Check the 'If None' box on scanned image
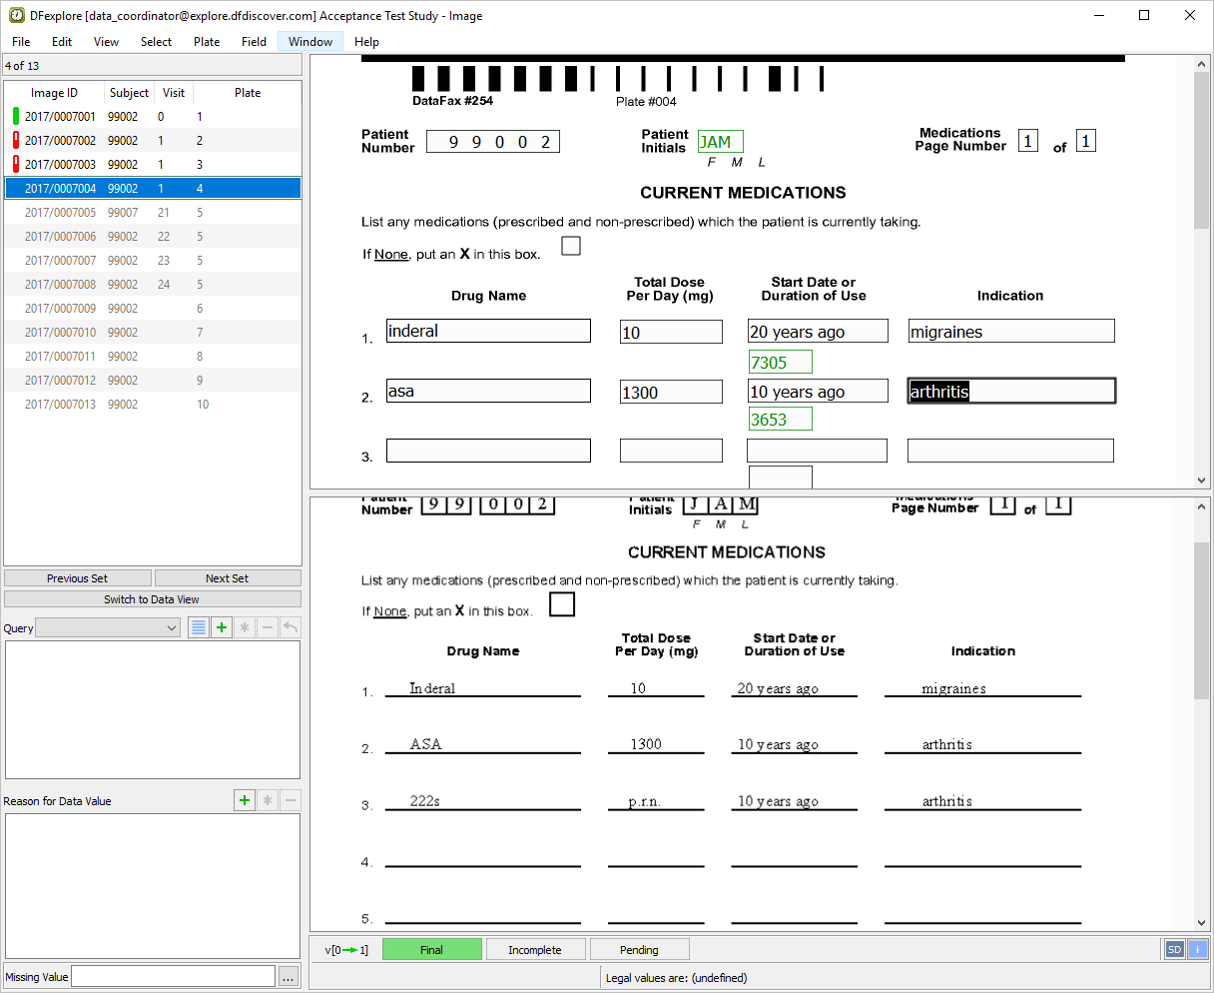This screenshot has height=993, width=1214. [562, 604]
